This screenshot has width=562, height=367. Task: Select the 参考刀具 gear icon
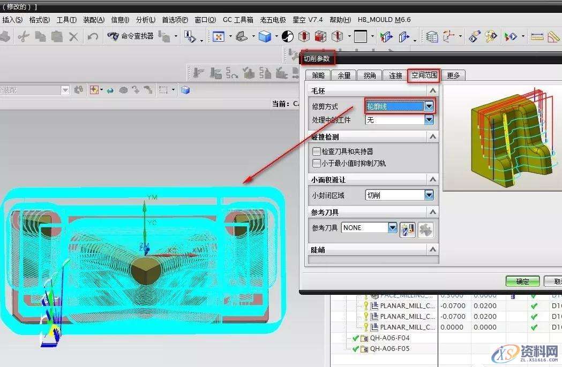(426, 229)
